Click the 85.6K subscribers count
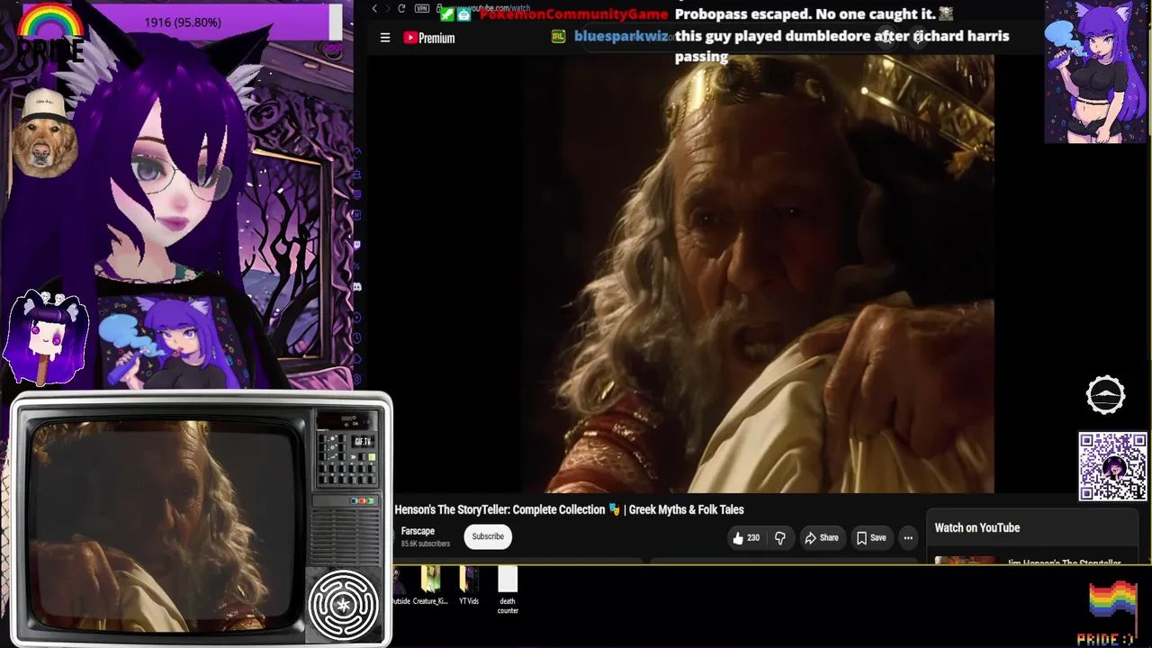This screenshot has height=648, width=1152. [x=425, y=544]
